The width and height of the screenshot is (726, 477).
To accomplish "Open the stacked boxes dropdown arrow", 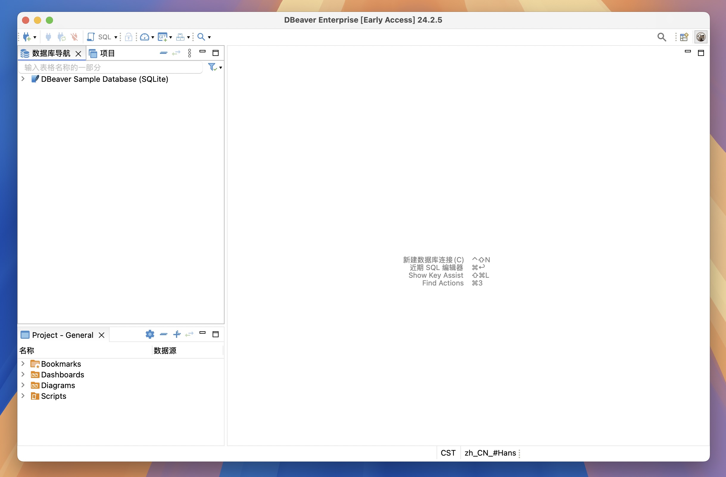I will coord(188,37).
